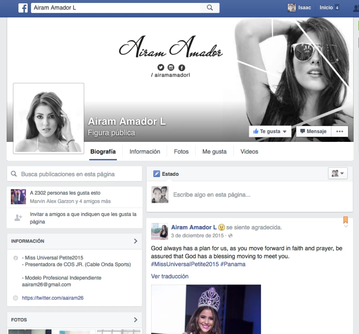Open the crowned woman post photo
359x334 pixels.
pyautogui.click(x=206, y=309)
